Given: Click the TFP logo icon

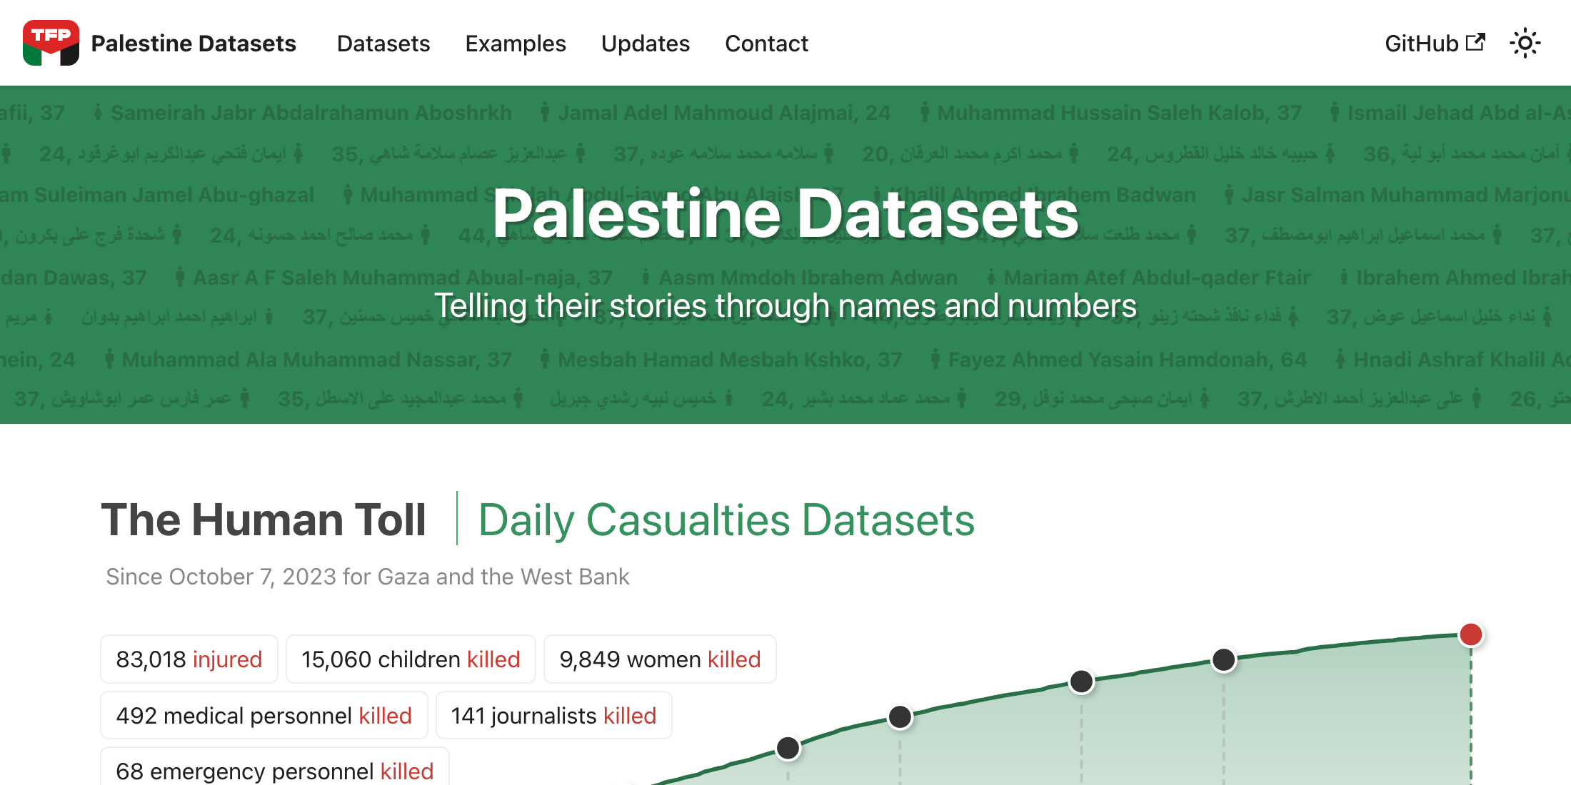Looking at the screenshot, I should pyautogui.click(x=51, y=43).
